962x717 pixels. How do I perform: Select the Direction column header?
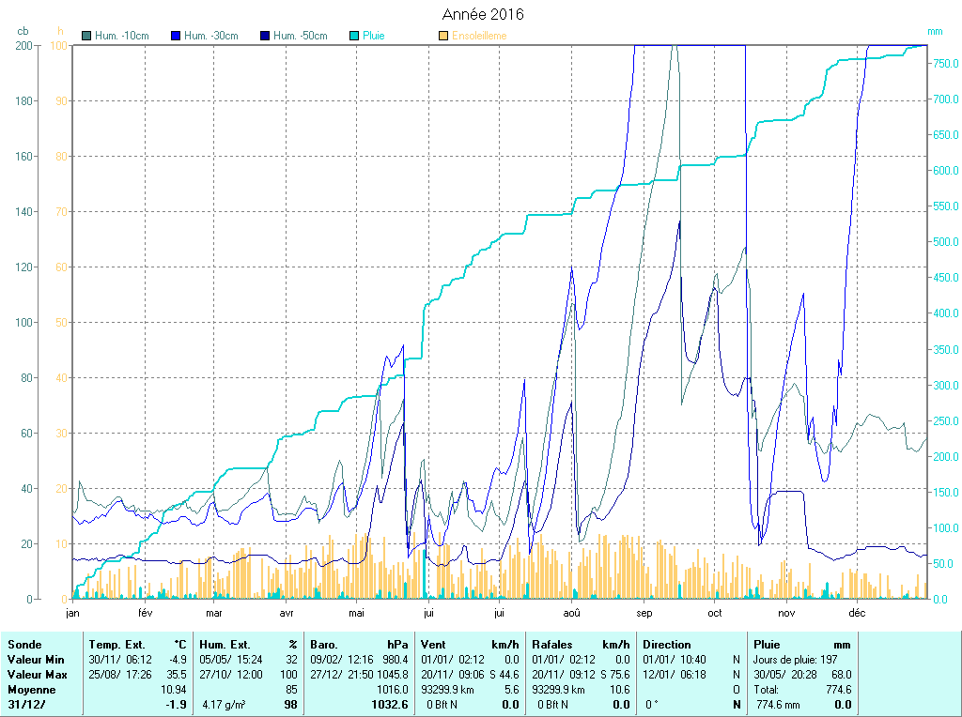coord(667,645)
